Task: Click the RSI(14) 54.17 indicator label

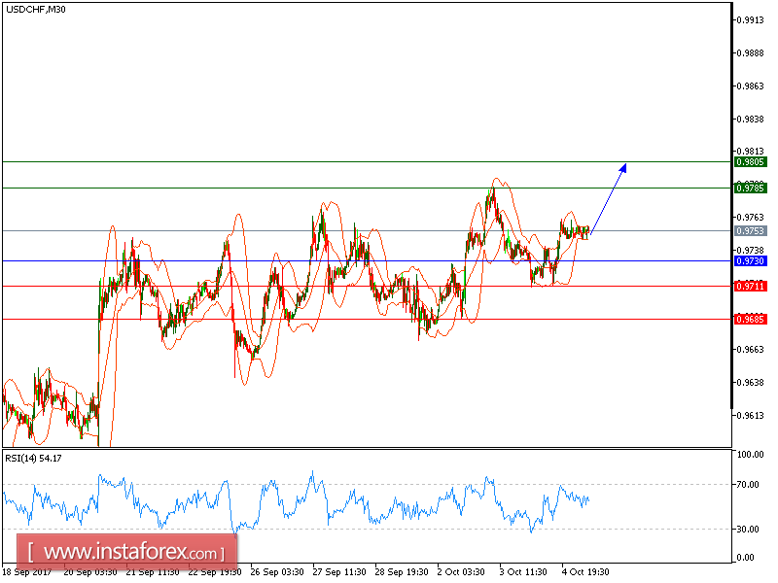Action: coord(31,458)
